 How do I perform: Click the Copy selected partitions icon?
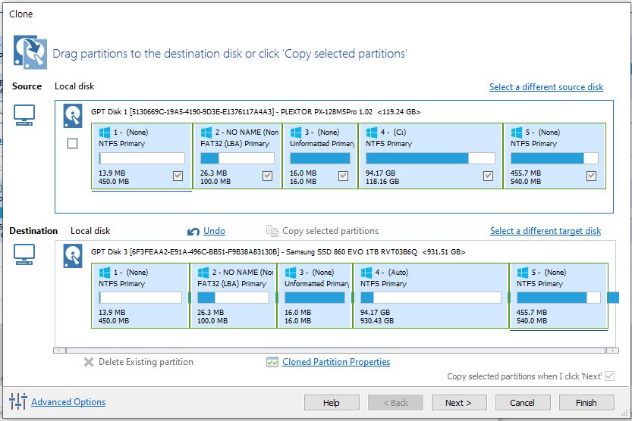coord(272,231)
